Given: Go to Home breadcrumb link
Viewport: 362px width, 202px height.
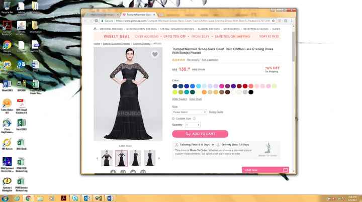Looking at the screenshot, I should pyautogui.click(x=97, y=44).
